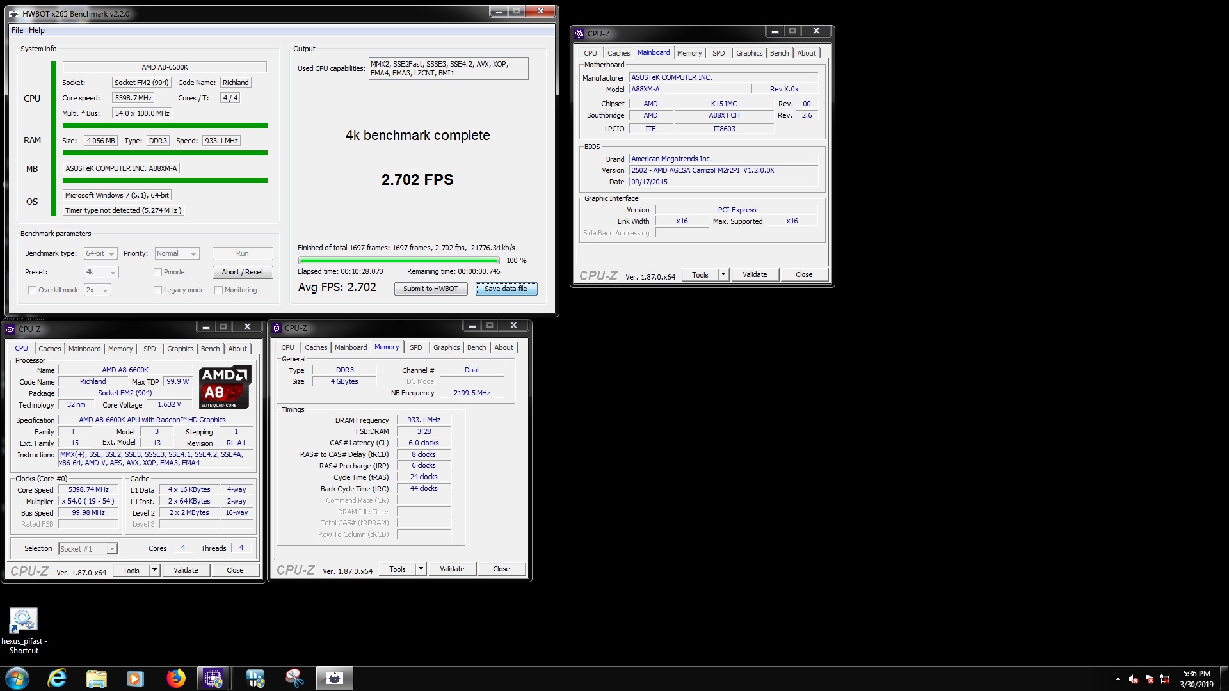1229x691 pixels.
Task: Switch to the x265 Benchmark taskbar icon
Action: (334, 678)
